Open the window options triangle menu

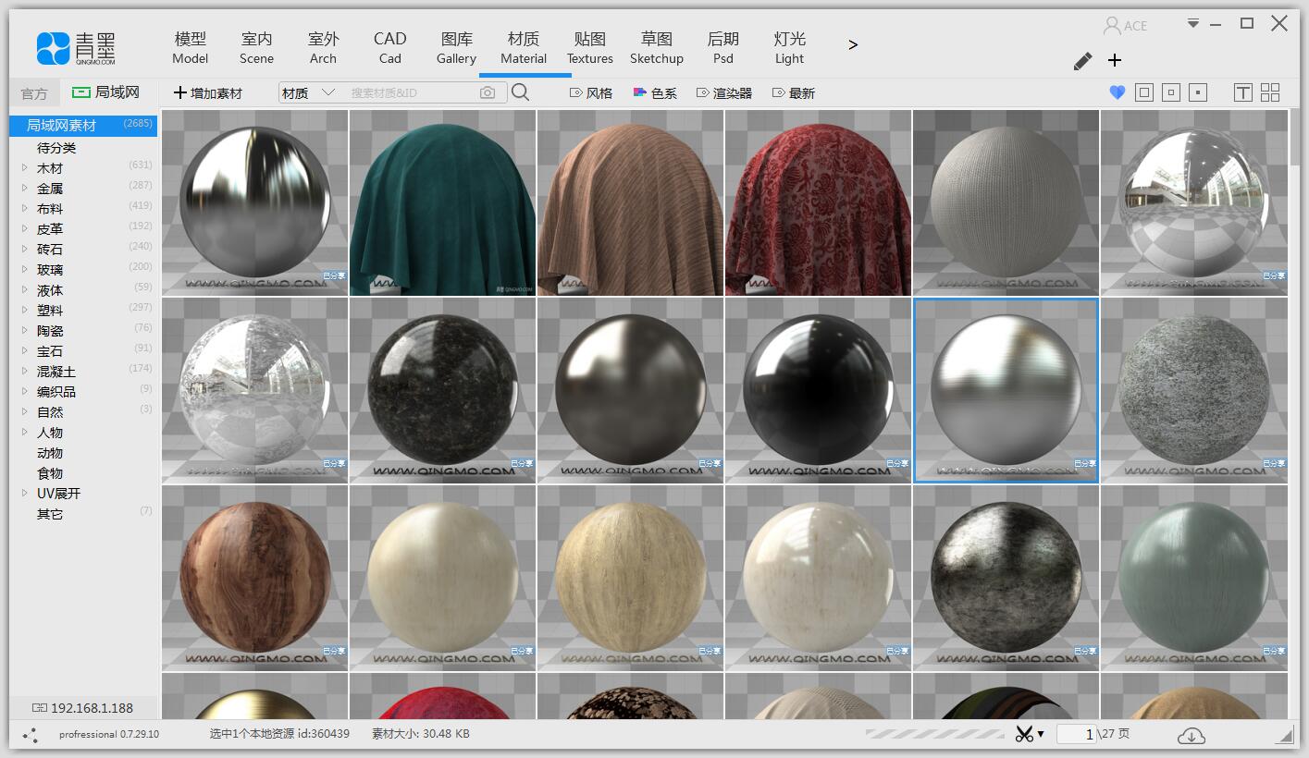pos(1194,22)
